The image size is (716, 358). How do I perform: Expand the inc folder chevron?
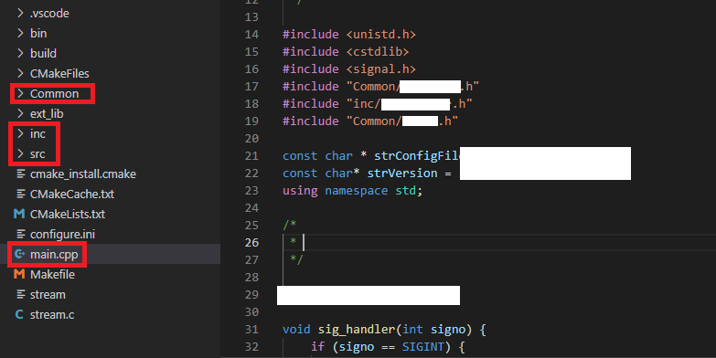point(20,133)
